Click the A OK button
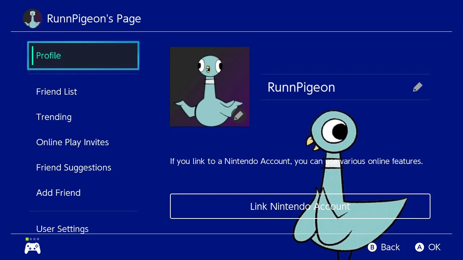This screenshot has width=463, height=260. (x=428, y=247)
